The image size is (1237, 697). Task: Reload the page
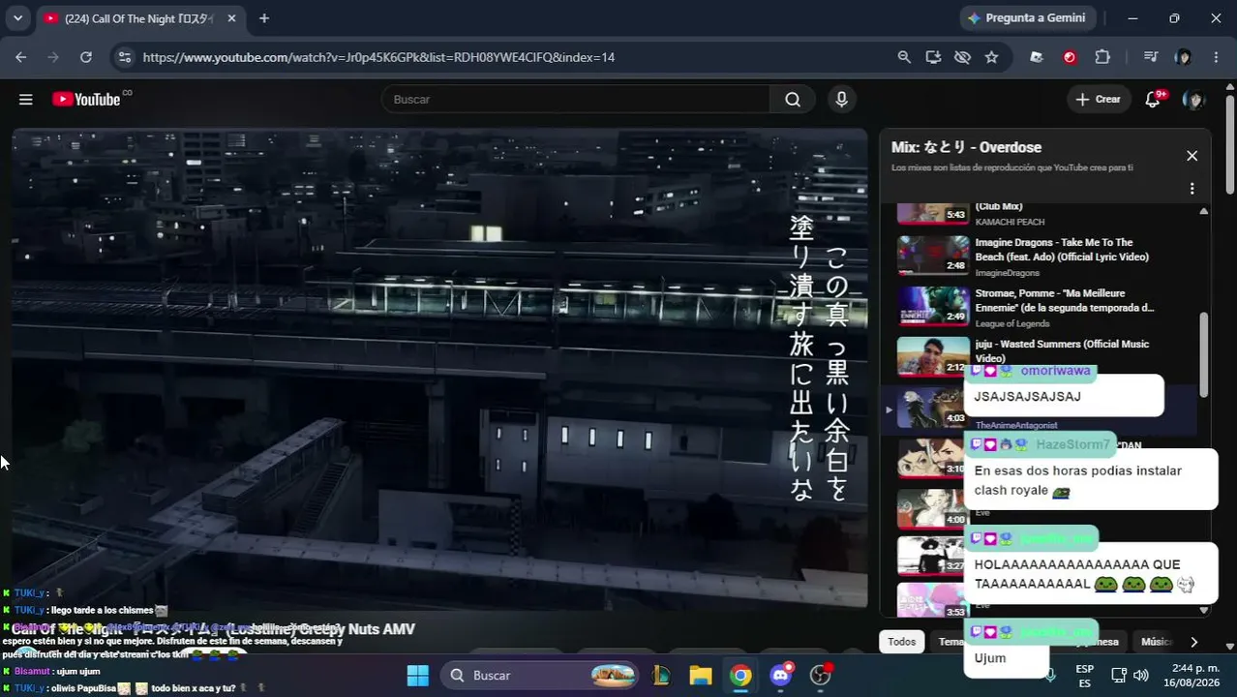click(x=86, y=57)
